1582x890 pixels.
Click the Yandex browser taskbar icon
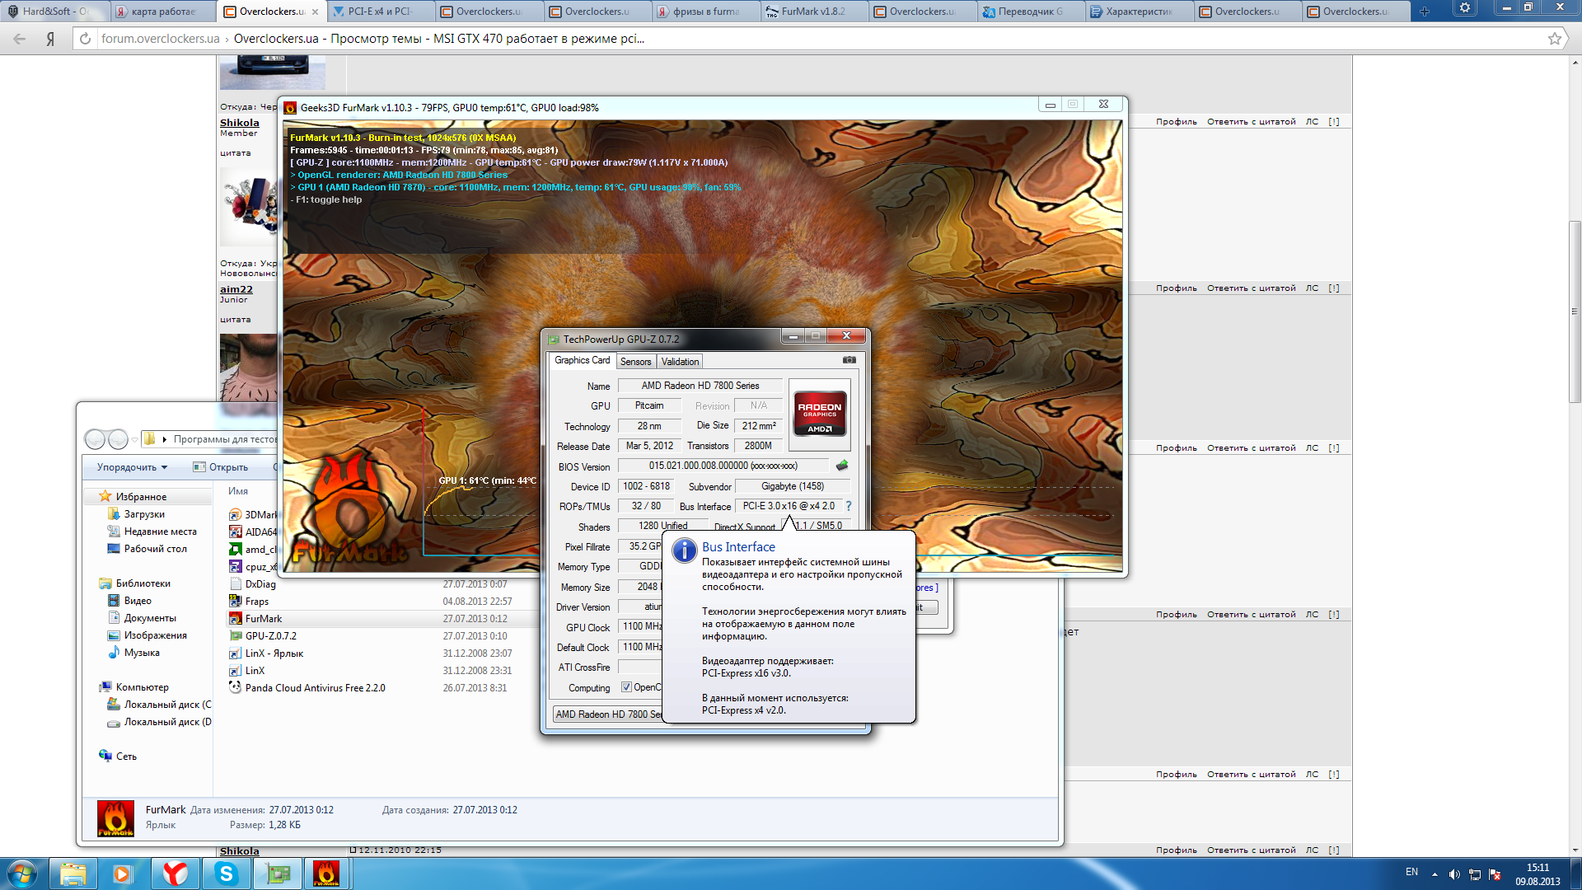175,874
